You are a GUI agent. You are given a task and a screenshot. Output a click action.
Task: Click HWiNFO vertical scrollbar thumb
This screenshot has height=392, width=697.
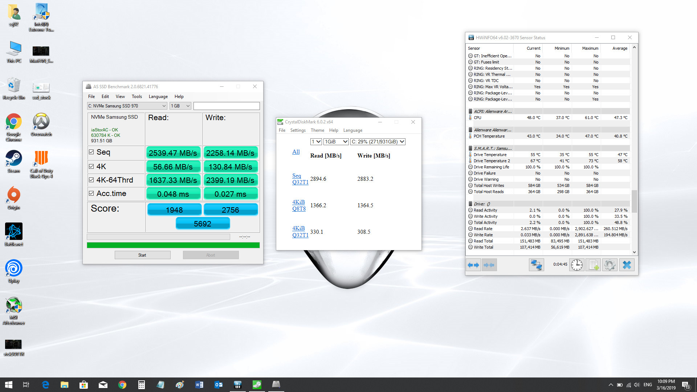coord(634,201)
